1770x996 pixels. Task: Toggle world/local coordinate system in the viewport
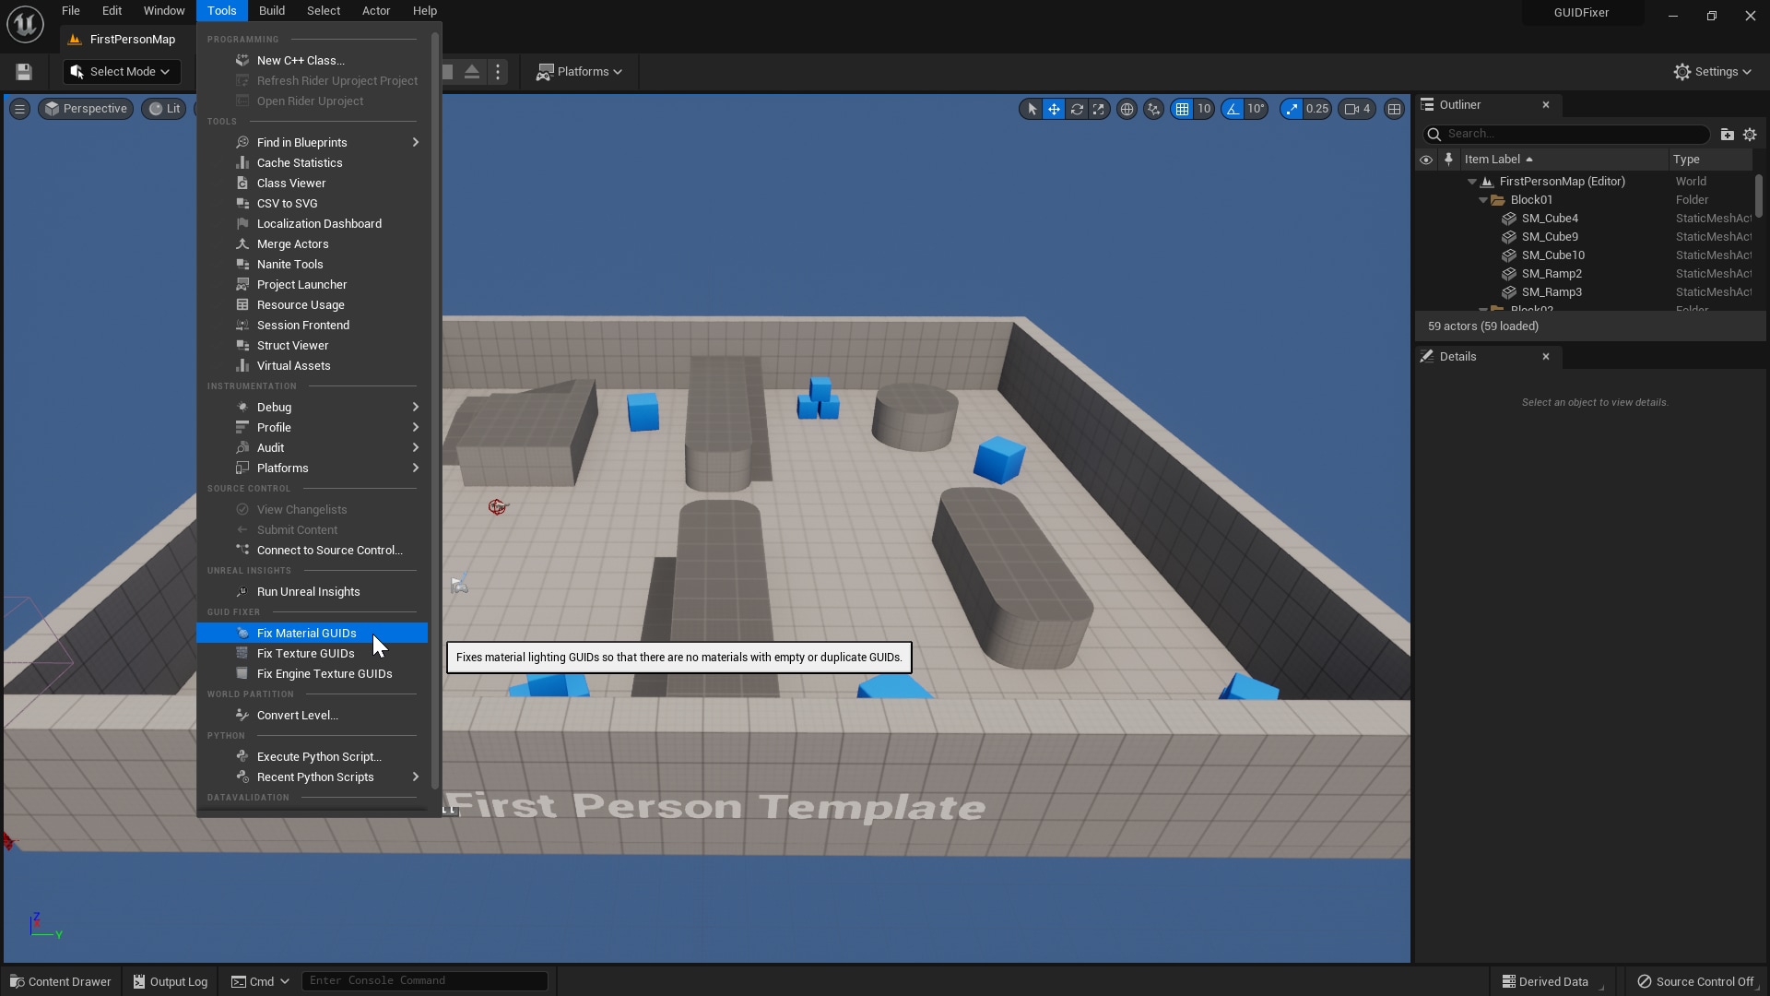pyautogui.click(x=1127, y=109)
